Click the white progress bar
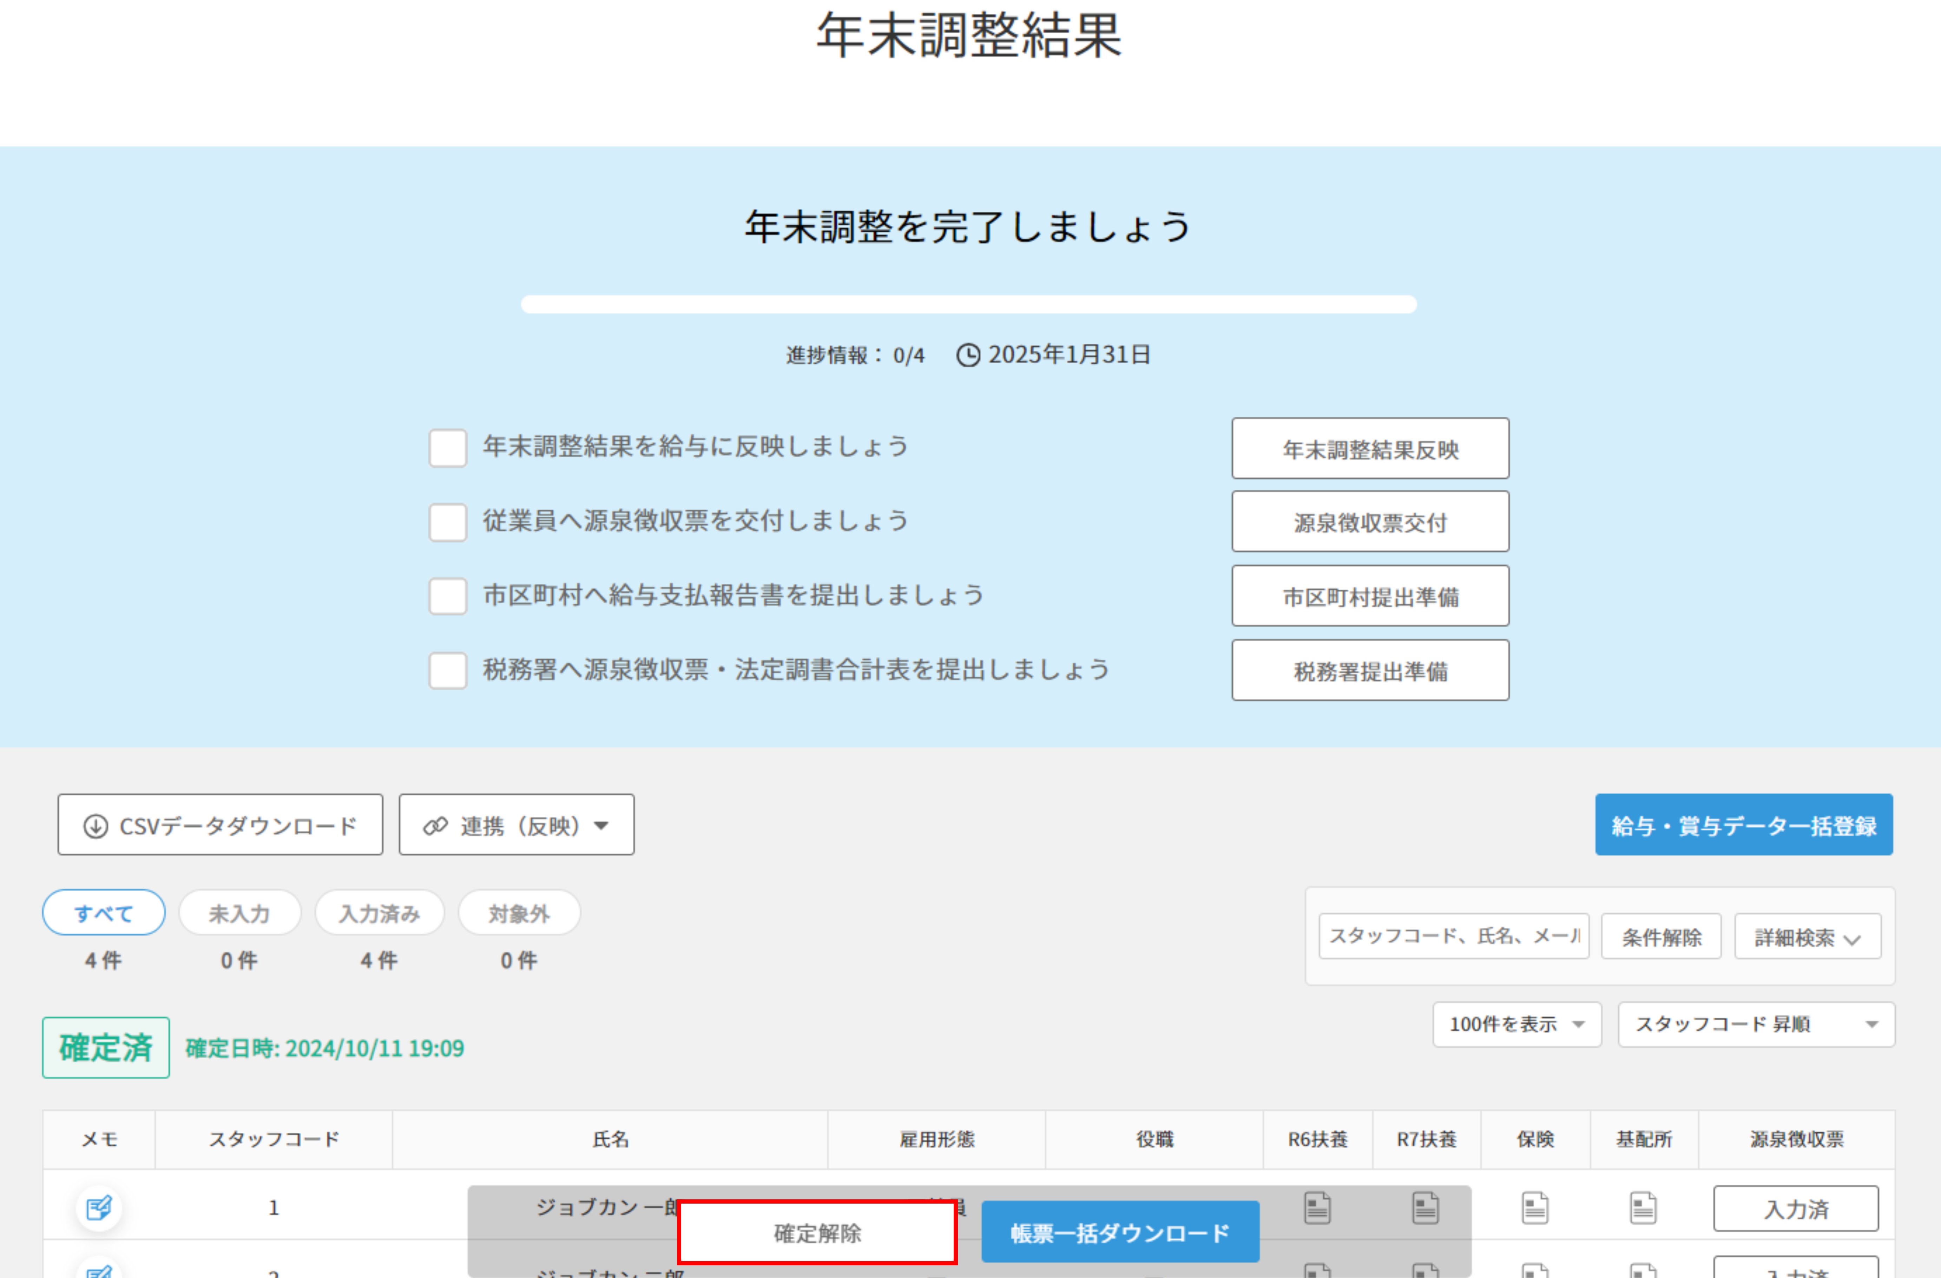 coord(968,304)
